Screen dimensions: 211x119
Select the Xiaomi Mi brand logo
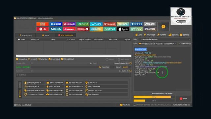pyautogui.click(x=43, y=24)
